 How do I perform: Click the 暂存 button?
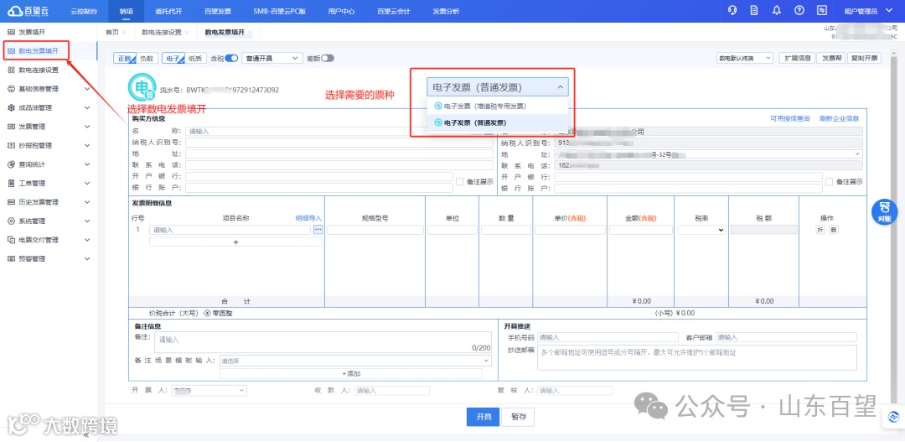click(519, 417)
